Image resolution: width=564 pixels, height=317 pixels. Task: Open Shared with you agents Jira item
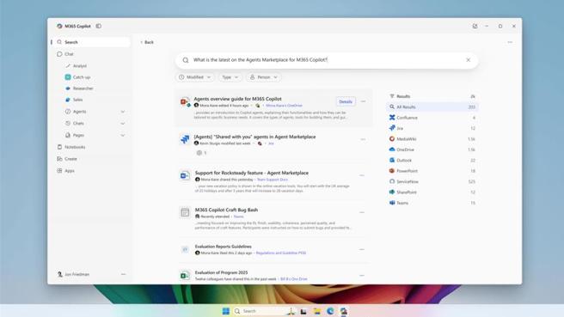(x=254, y=137)
